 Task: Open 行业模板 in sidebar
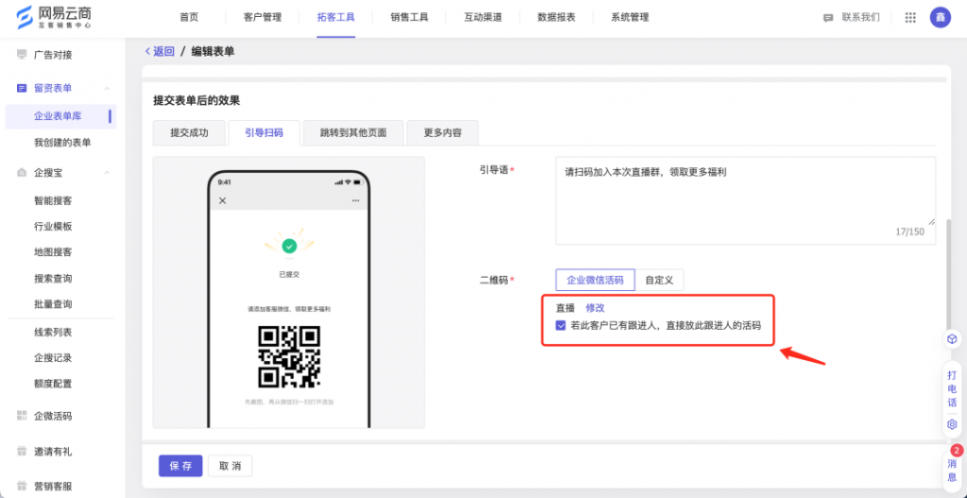(x=53, y=227)
